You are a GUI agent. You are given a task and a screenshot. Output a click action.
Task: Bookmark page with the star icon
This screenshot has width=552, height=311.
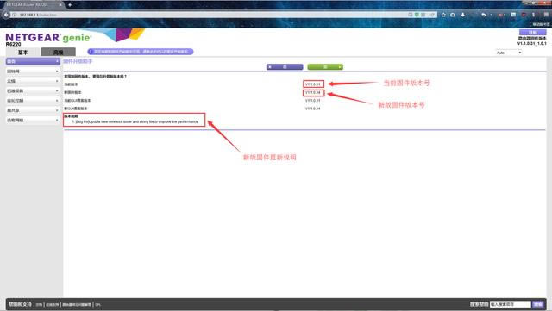[x=443, y=15]
